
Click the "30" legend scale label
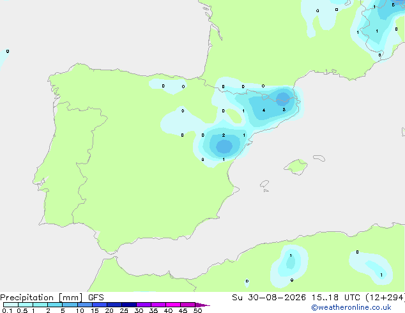(x=139, y=310)
